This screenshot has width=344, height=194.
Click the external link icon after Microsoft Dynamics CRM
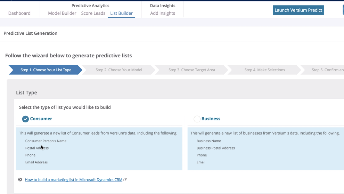[125, 180]
